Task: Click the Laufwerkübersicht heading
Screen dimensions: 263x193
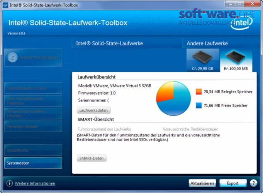Action: (97, 77)
